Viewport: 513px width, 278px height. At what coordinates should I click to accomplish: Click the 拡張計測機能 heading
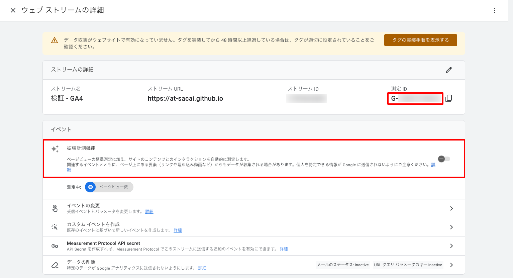pyautogui.click(x=81, y=148)
